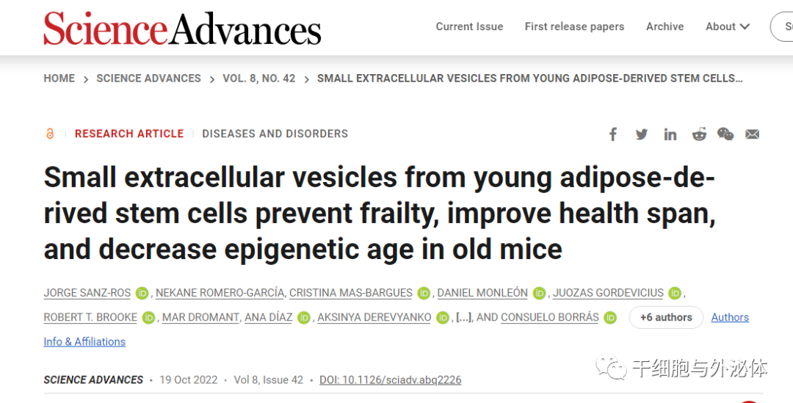This screenshot has width=793, height=403.
Task: Share article on Facebook icon
Action: 613,134
